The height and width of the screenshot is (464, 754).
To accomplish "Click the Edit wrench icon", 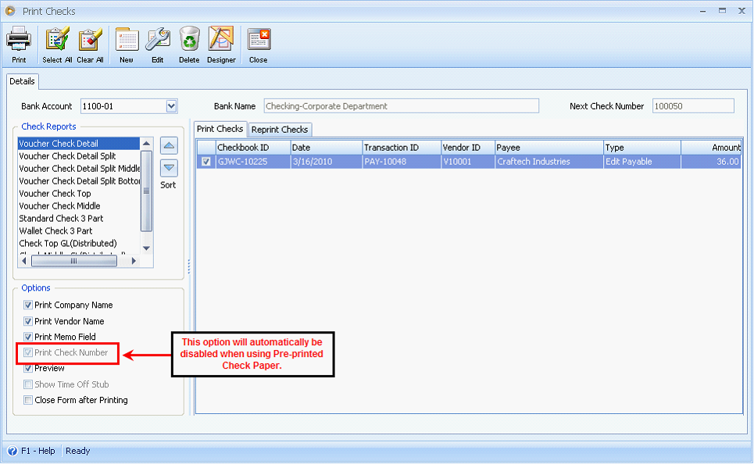I will click(x=158, y=39).
